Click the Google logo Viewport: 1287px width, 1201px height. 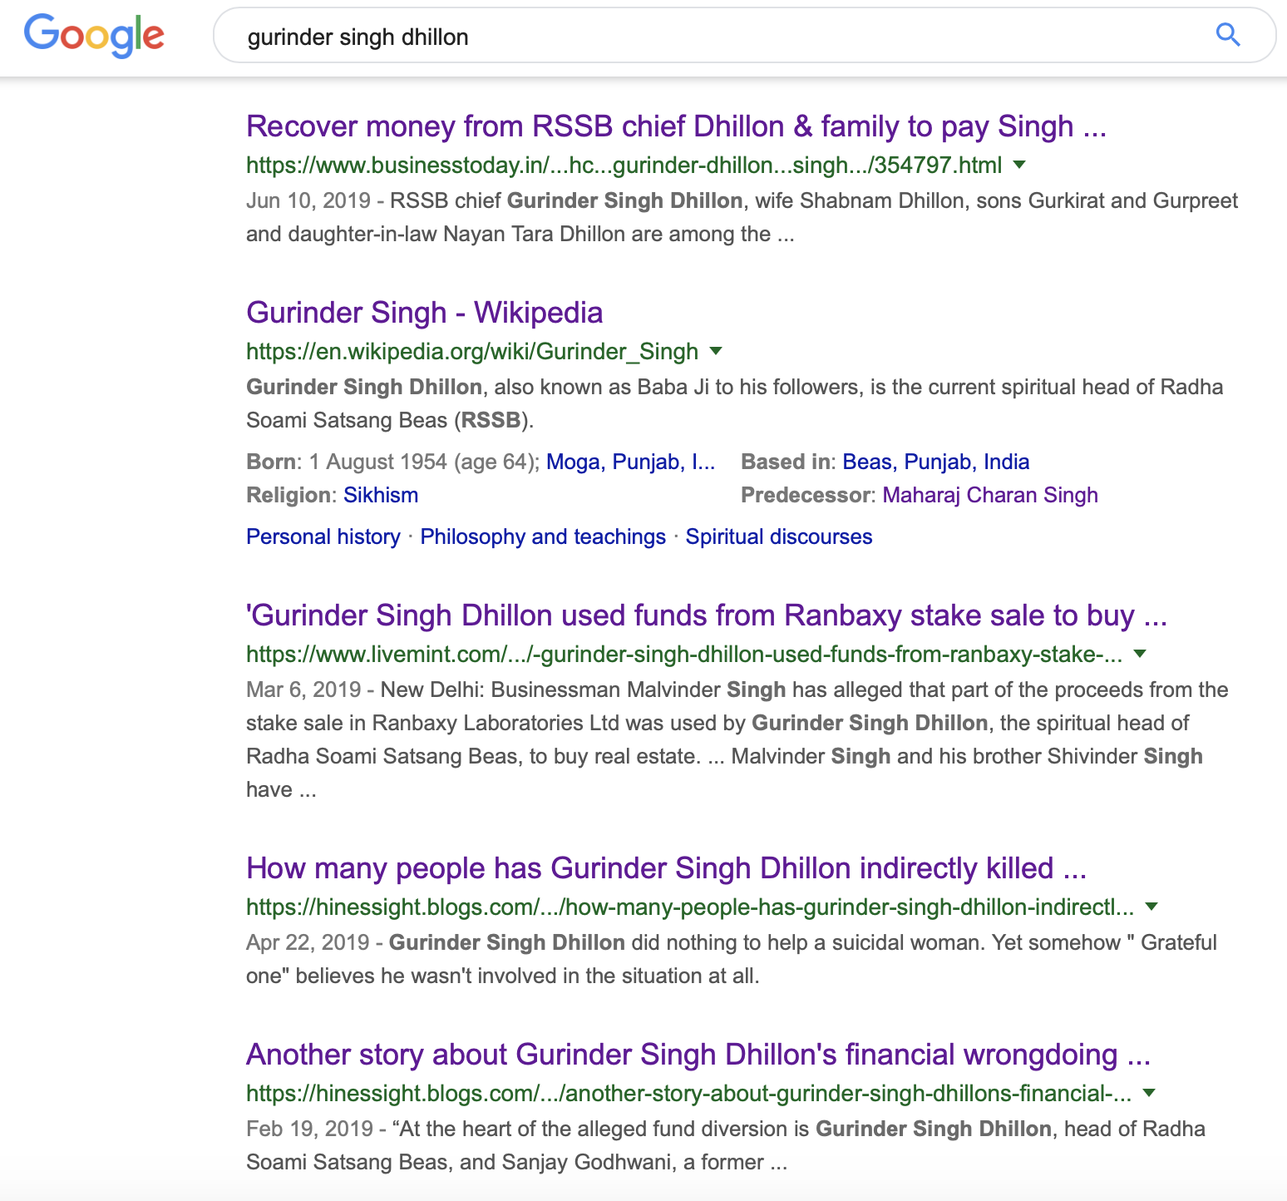94,36
